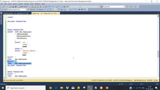Click the Paste icon in the toolbar

[x=46, y=7]
